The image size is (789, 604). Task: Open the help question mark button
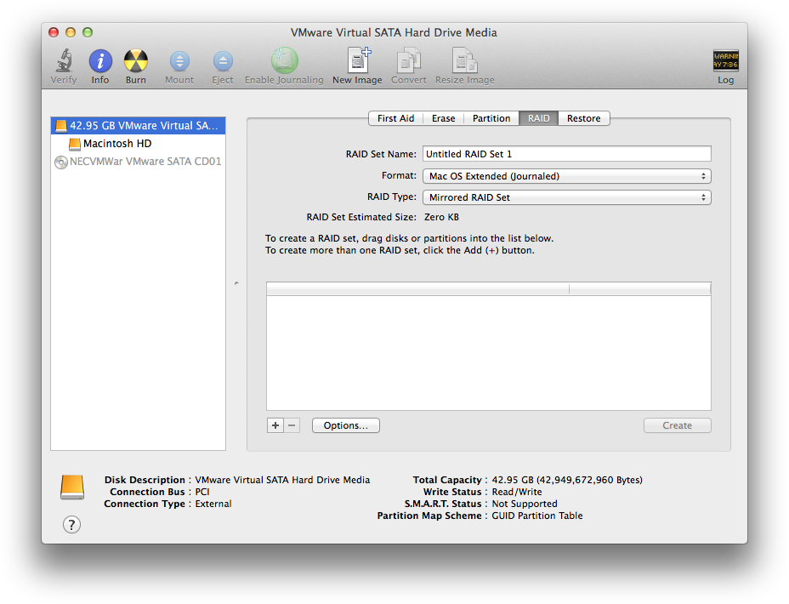(x=72, y=525)
